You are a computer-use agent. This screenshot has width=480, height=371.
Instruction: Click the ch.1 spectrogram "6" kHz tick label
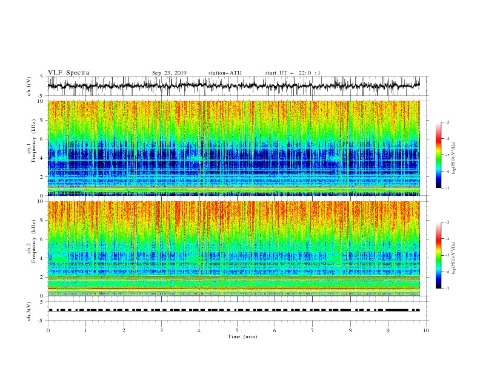point(42,139)
